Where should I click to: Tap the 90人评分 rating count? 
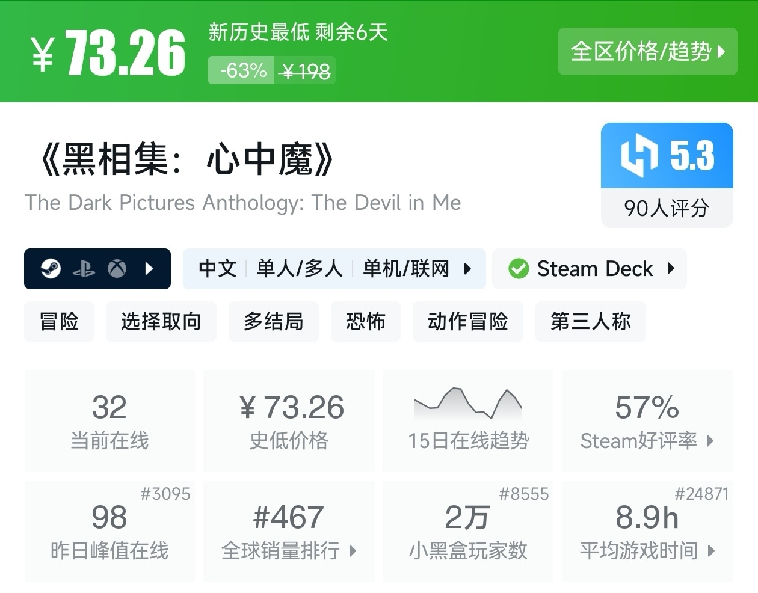667,208
